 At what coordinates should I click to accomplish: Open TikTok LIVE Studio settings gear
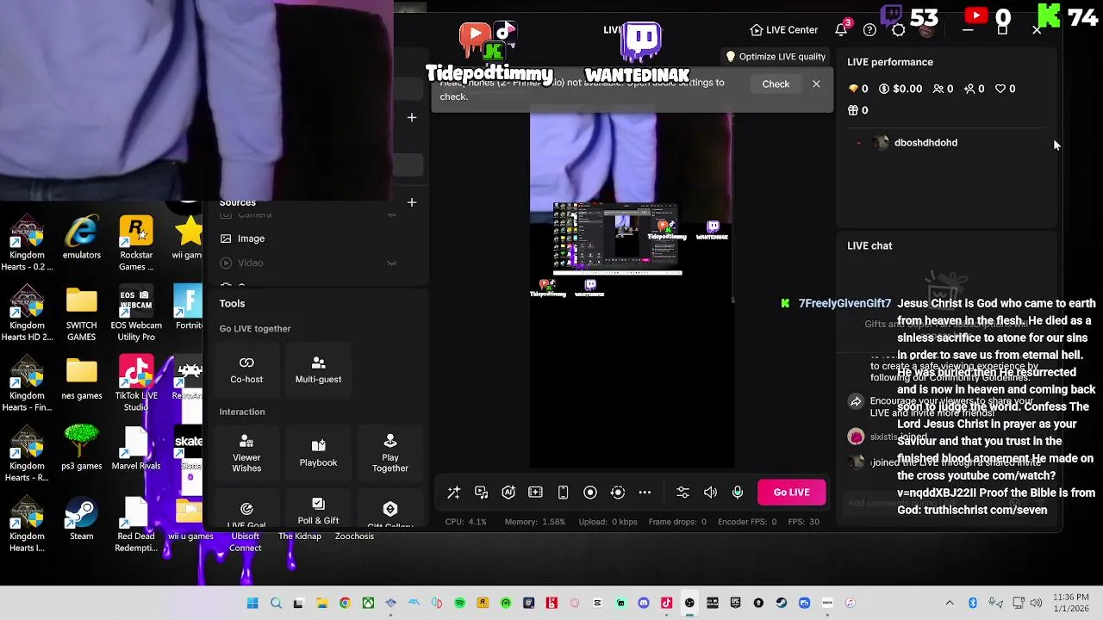click(898, 30)
